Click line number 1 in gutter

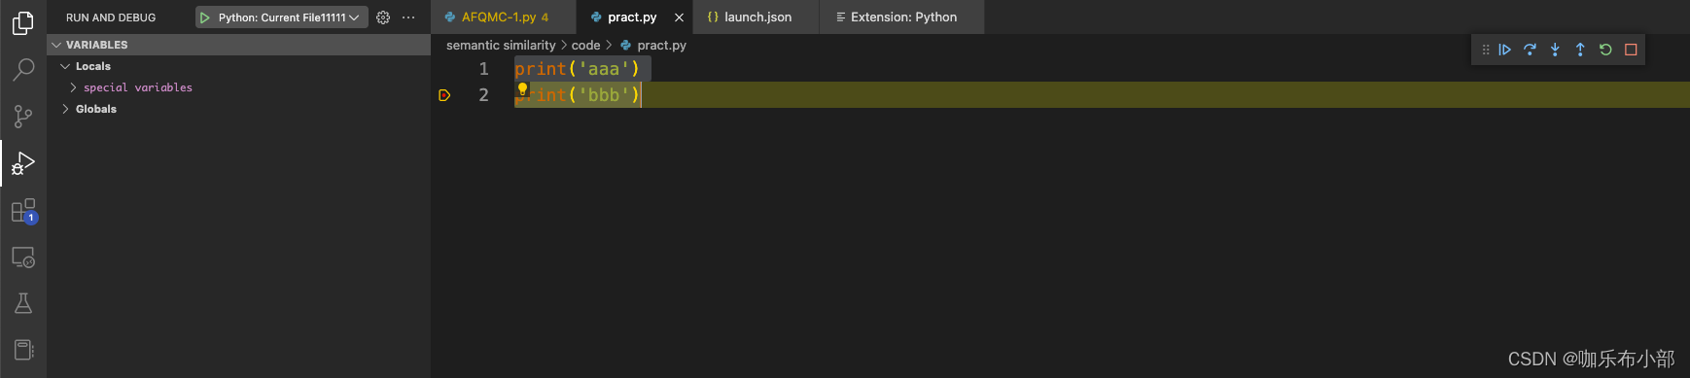coord(483,69)
